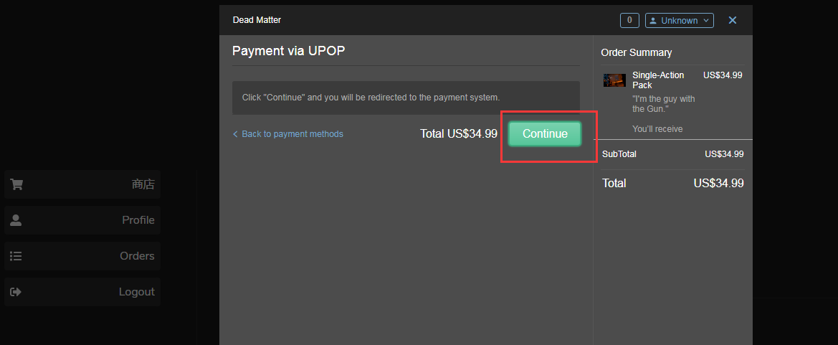
Task: Click the Logout sidebar item
Action: tap(82, 292)
